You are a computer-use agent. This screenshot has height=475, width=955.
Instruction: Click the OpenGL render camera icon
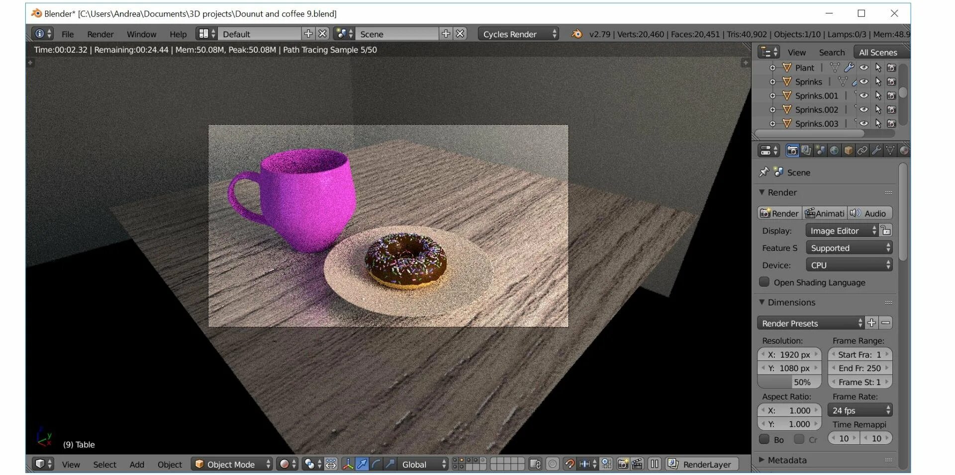pyautogui.click(x=623, y=464)
